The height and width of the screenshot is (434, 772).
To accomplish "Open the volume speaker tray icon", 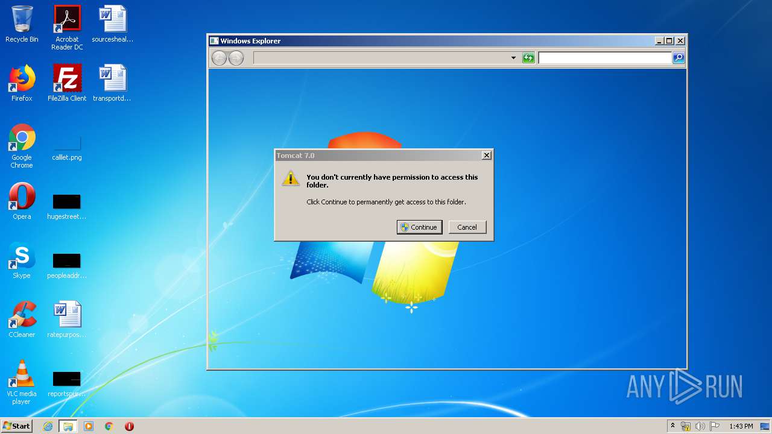I will tap(700, 426).
